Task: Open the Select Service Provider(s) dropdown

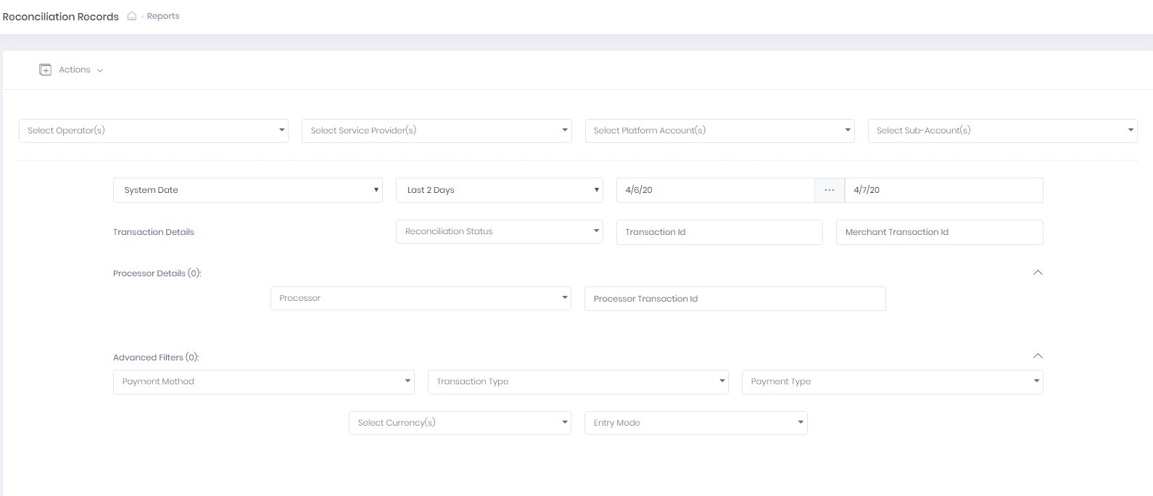Action: (436, 131)
